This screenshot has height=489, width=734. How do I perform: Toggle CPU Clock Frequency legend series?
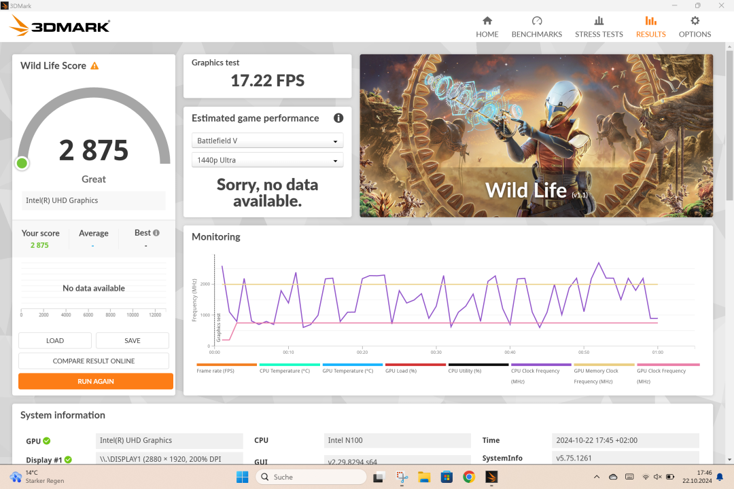click(541, 374)
